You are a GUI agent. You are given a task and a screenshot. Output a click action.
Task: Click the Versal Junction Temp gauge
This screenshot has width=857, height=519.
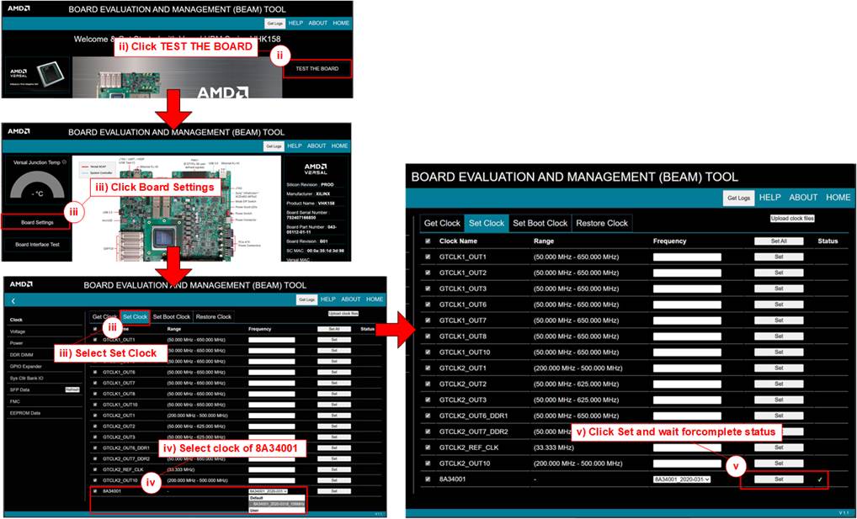(37, 185)
